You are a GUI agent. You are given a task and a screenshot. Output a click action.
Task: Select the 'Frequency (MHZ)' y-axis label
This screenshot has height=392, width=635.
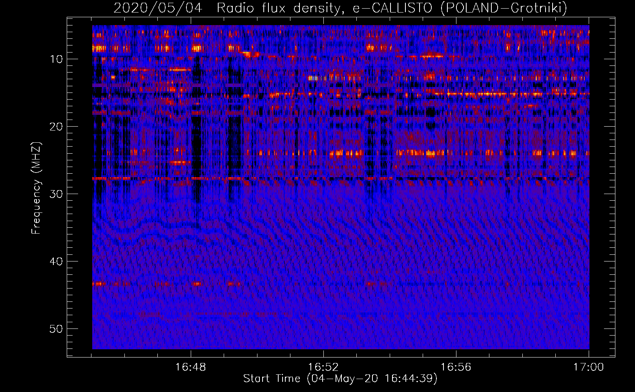tap(36, 188)
